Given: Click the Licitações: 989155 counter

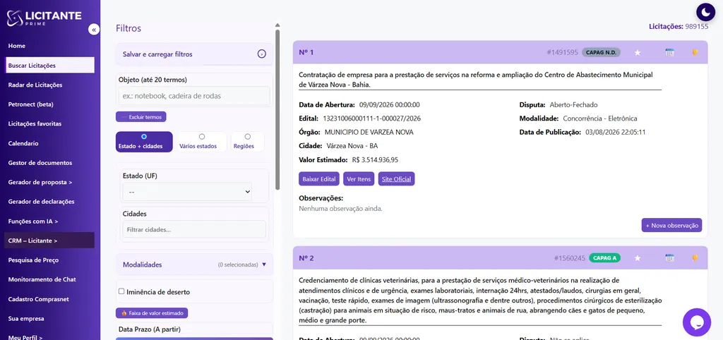Looking at the screenshot, I should pos(679,27).
